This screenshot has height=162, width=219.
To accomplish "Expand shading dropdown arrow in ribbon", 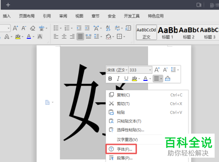I will click(113, 37).
